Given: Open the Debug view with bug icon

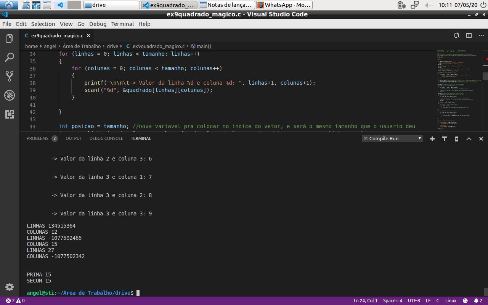Looking at the screenshot, I should 10,95.
